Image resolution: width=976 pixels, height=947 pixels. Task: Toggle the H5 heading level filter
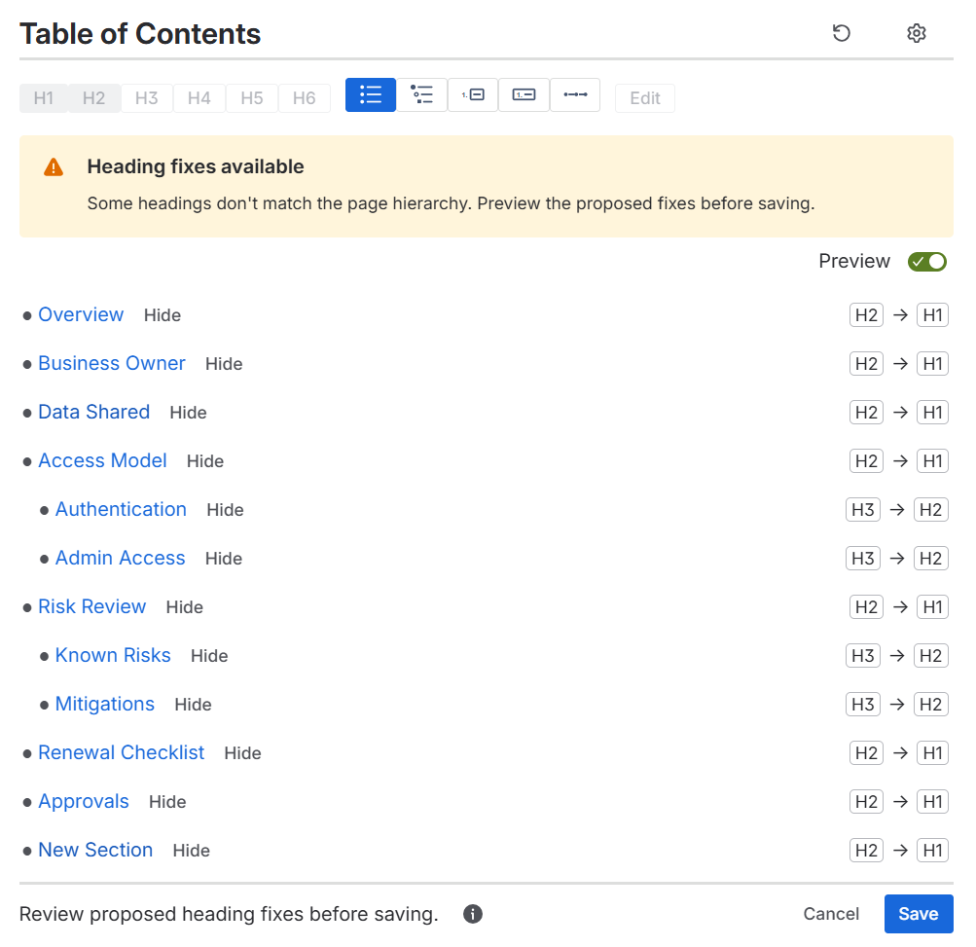252,98
